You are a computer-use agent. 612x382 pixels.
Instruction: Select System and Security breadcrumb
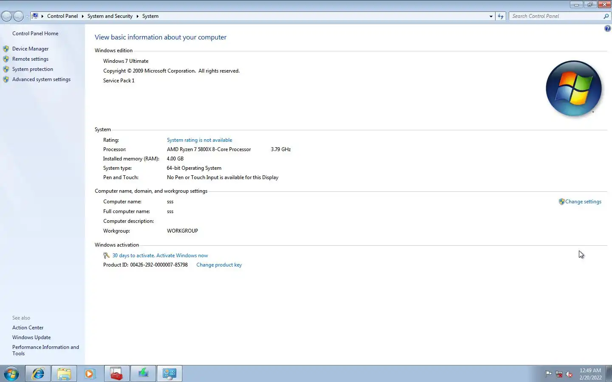coord(110,16)
